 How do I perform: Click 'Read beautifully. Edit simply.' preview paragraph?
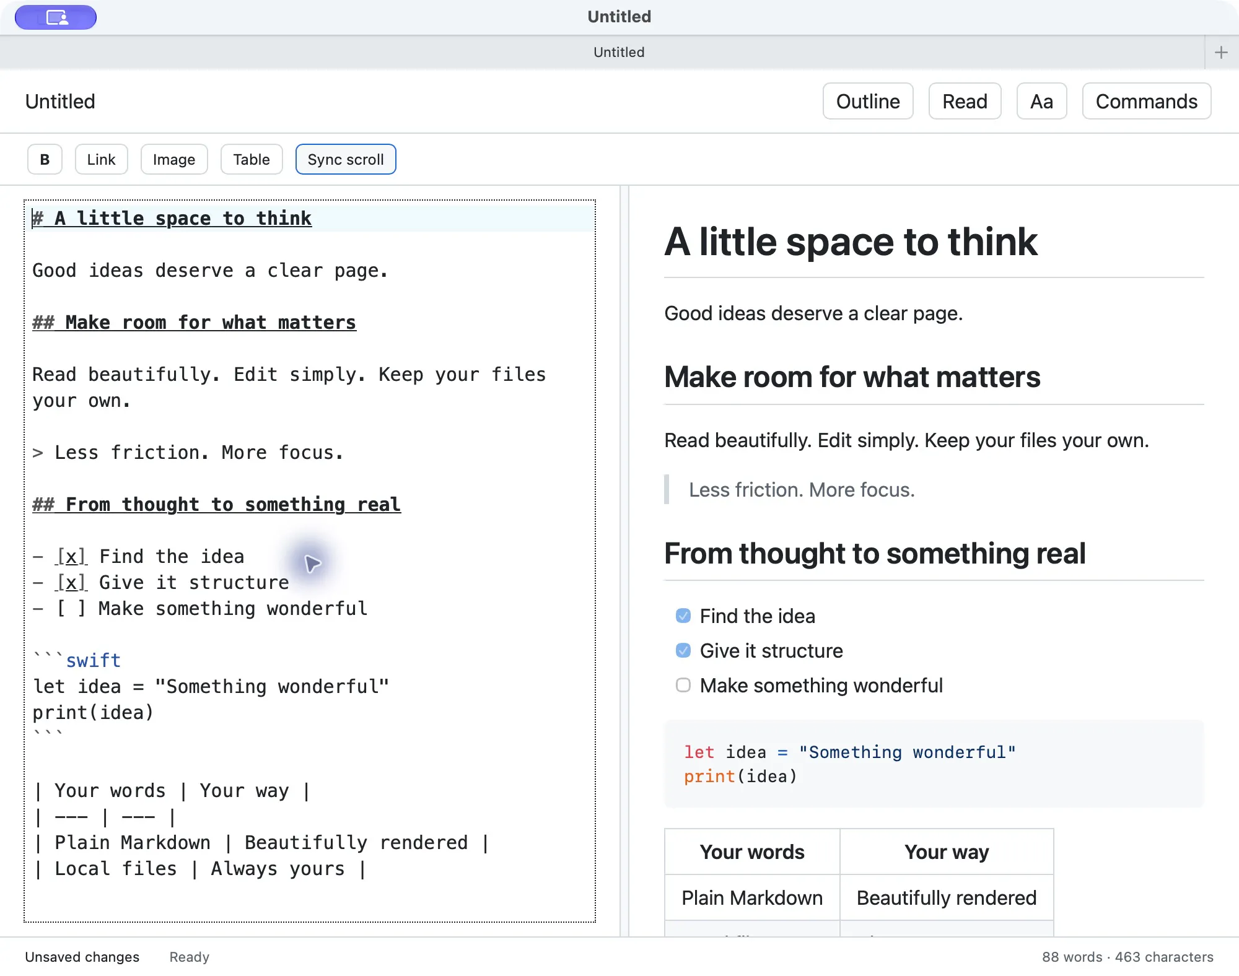906,440
